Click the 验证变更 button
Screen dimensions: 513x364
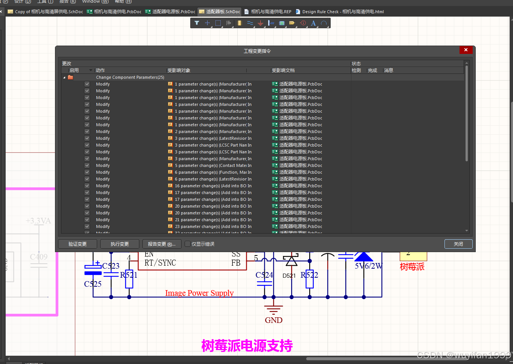[78, 244]
